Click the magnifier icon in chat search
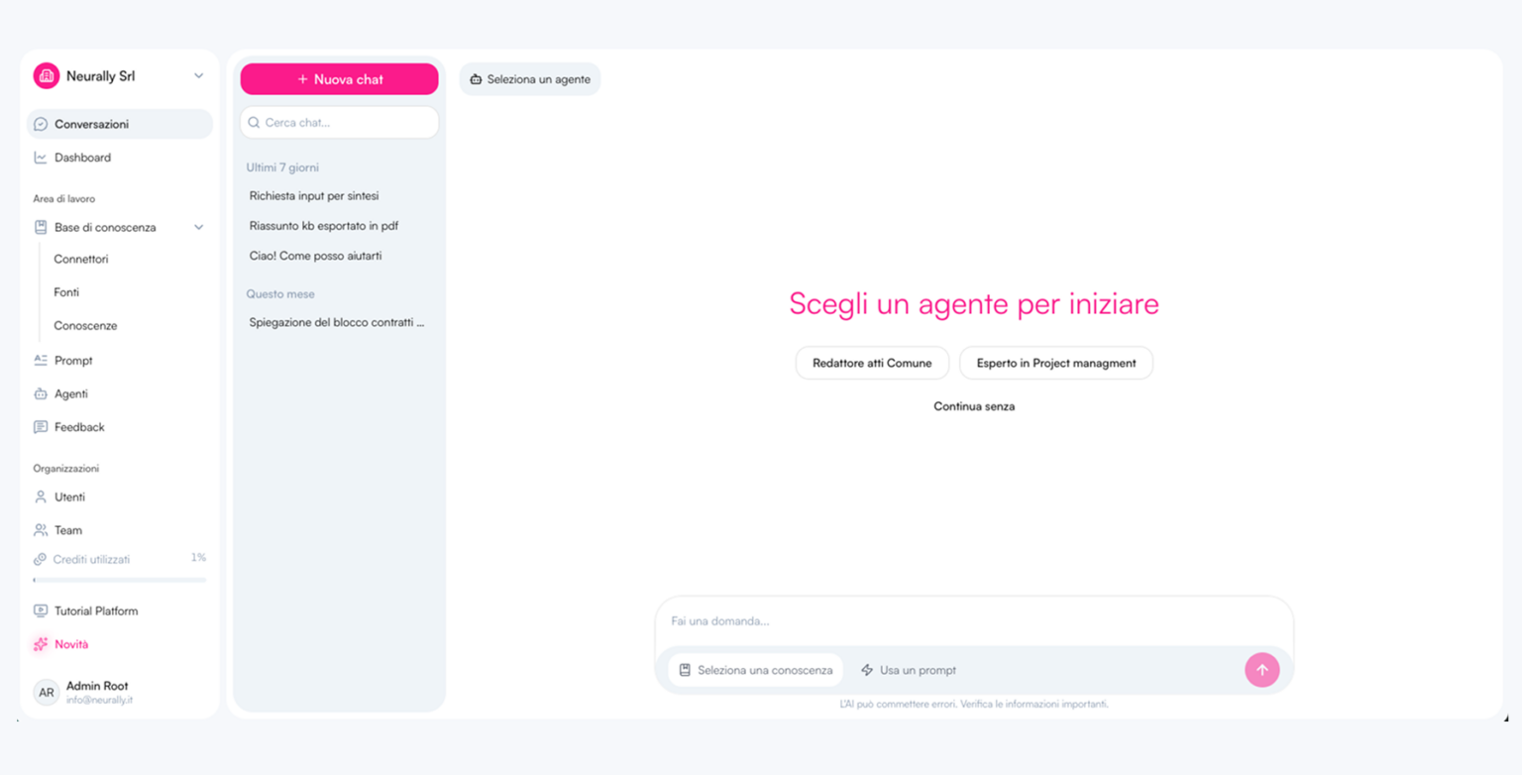1522x775 pixels. click(254, 123)
